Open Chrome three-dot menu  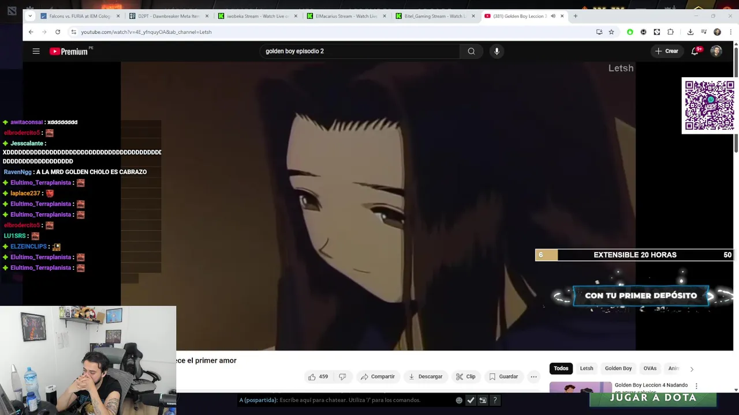tap(731, 32)
